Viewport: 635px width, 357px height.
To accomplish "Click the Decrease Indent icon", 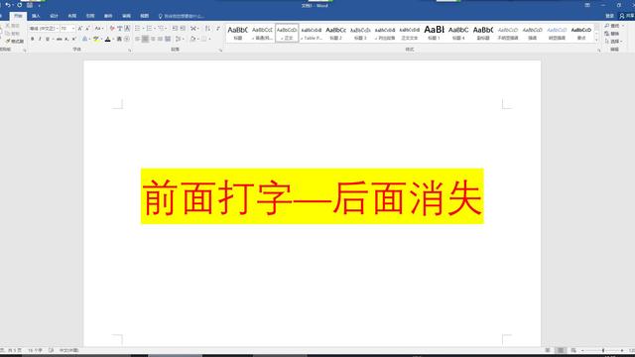I will 175,29.
